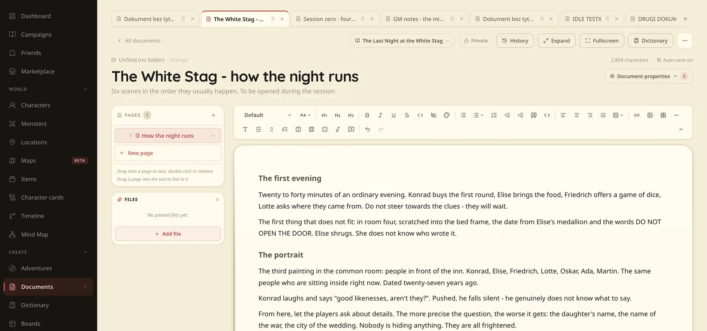Justify the text
707x331 pixels.
point(603,115)
